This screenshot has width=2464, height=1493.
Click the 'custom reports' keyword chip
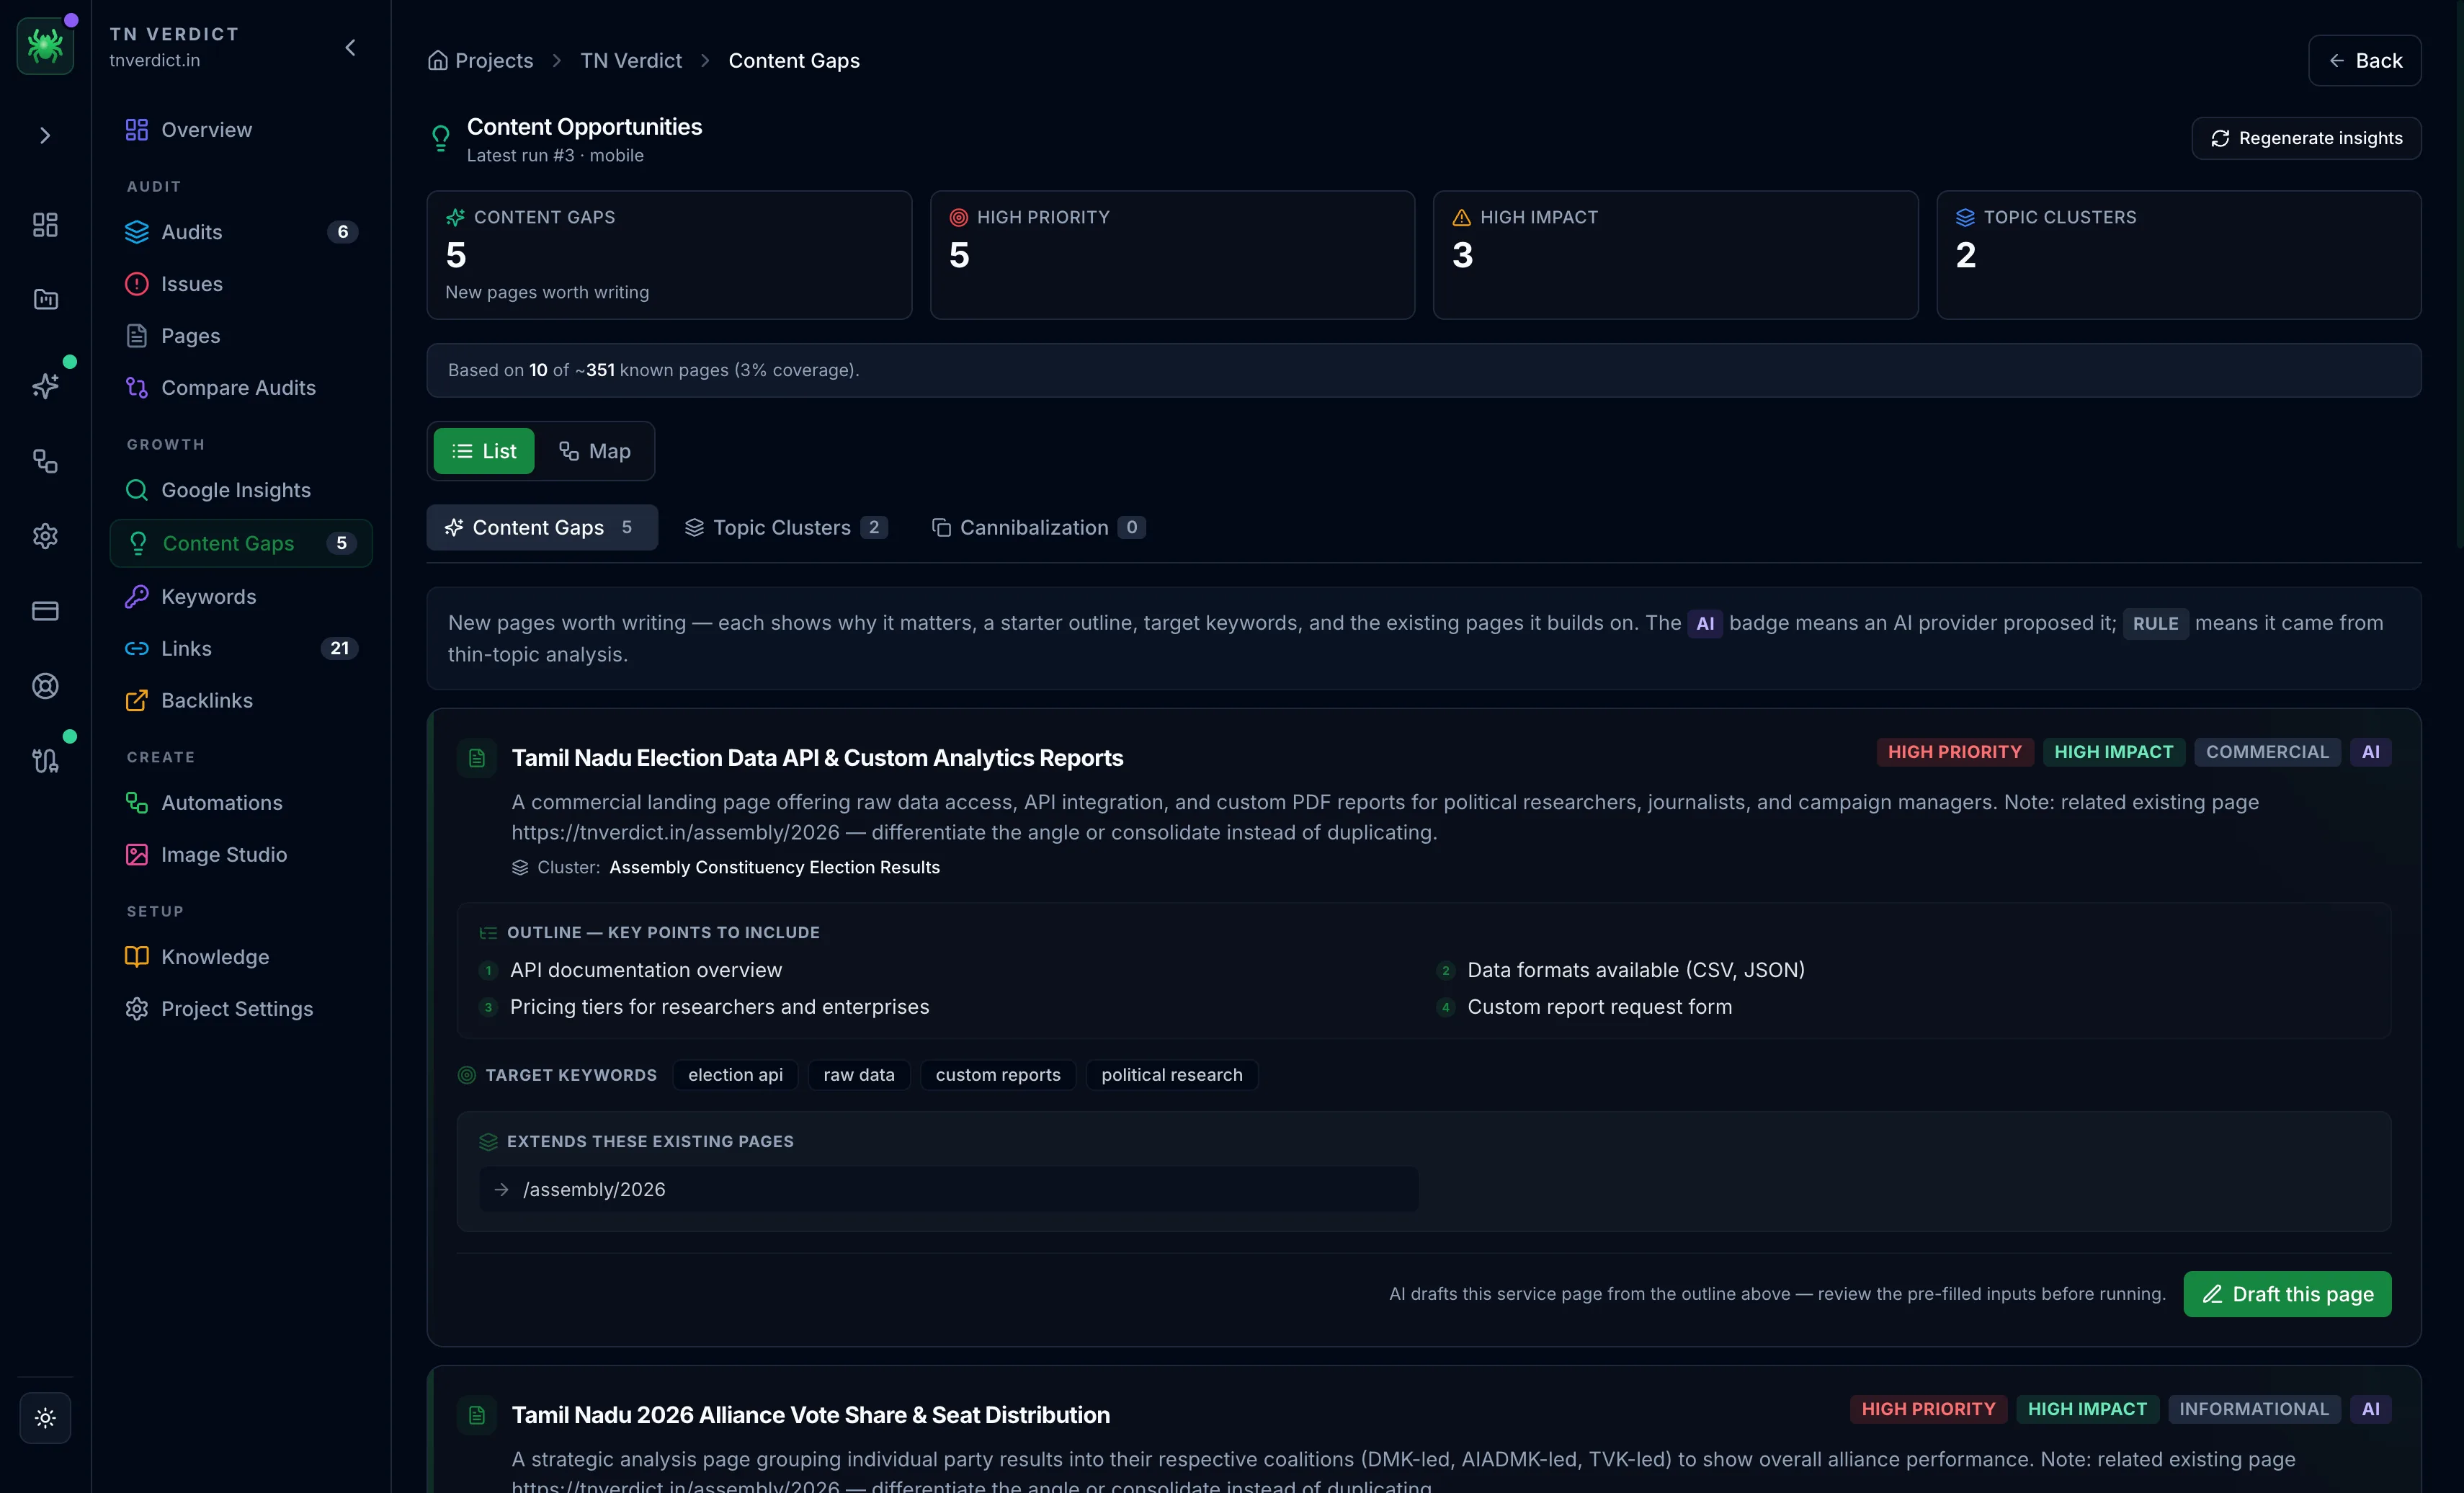click(998, 1075)
